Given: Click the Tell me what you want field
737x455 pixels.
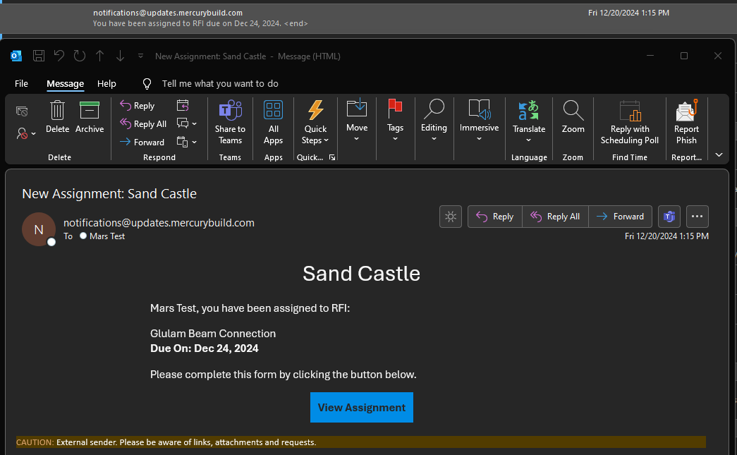Looking at the screenshot, I should coord(220,83).
